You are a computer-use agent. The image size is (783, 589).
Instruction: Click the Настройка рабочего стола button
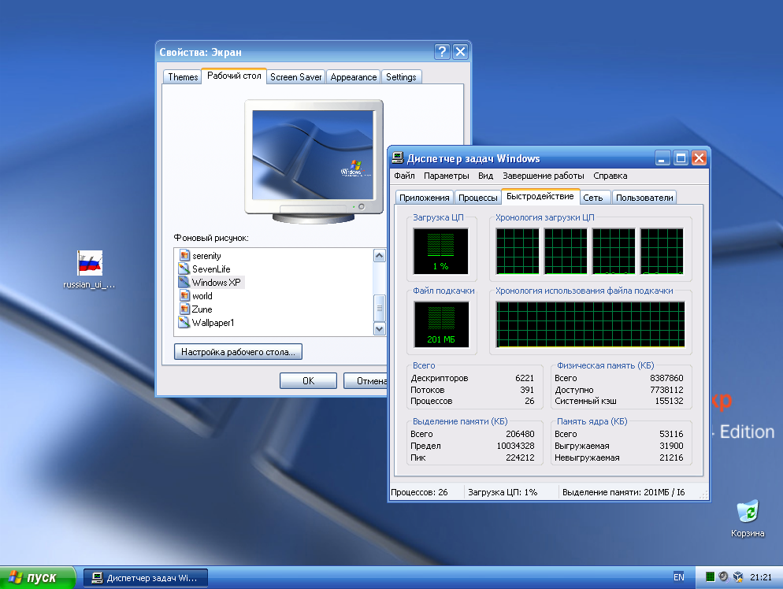click(238, 352)
